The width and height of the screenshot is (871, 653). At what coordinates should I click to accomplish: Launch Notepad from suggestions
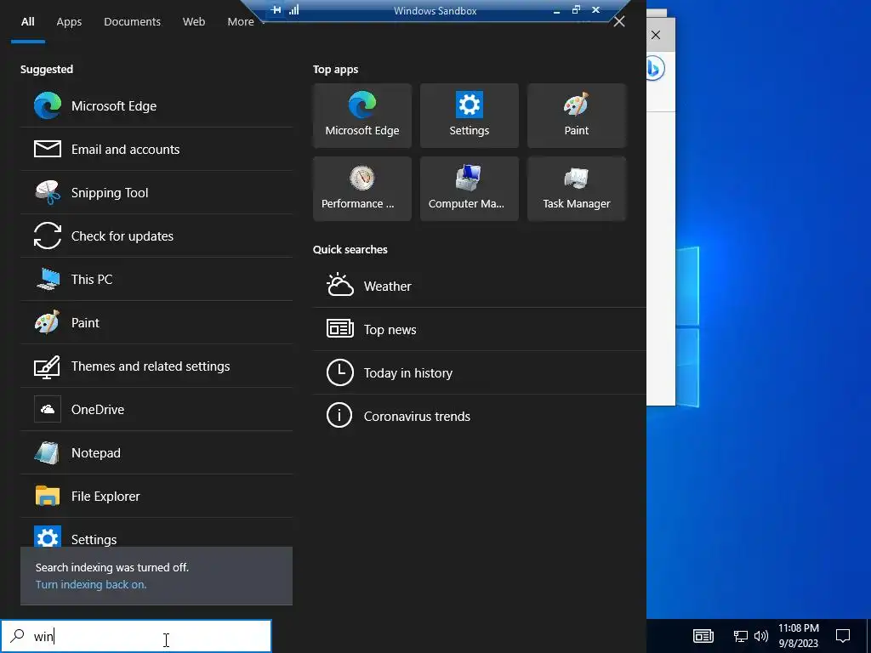click(157, 452)
